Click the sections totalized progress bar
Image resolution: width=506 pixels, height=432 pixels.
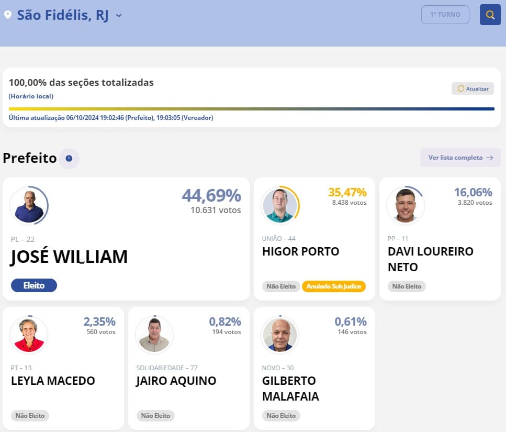(x=251, y=109)
